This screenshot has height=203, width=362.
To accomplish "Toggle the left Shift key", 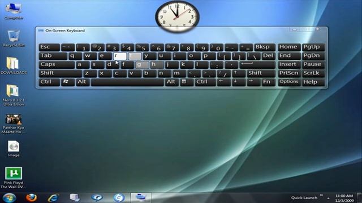I will point(61,73).
